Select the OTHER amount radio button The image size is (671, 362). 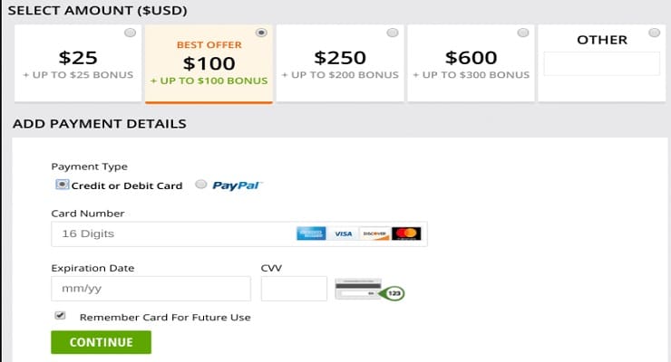[655, 33]
